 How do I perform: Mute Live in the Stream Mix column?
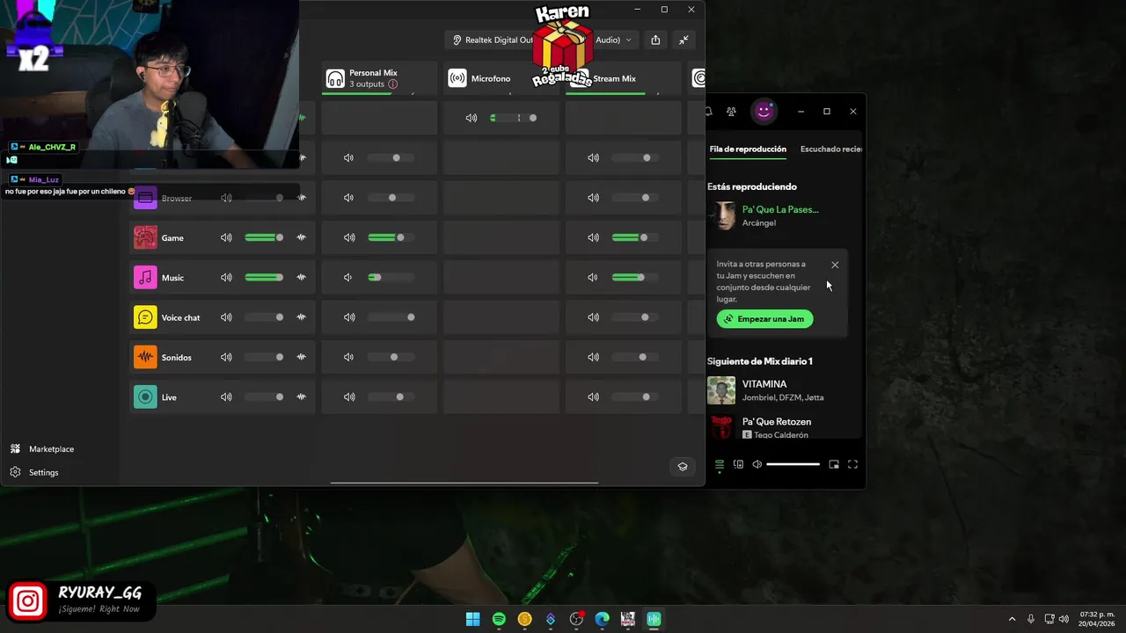pyautogui.click(x=593, y=397)
